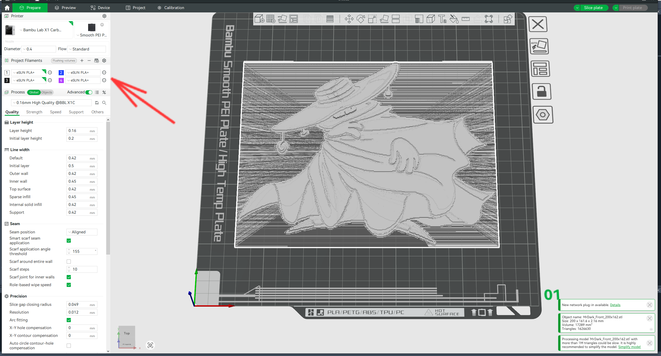Click the plate lock icon
The height and width of the screenshot is (356, 661).
tap(542, 92)
